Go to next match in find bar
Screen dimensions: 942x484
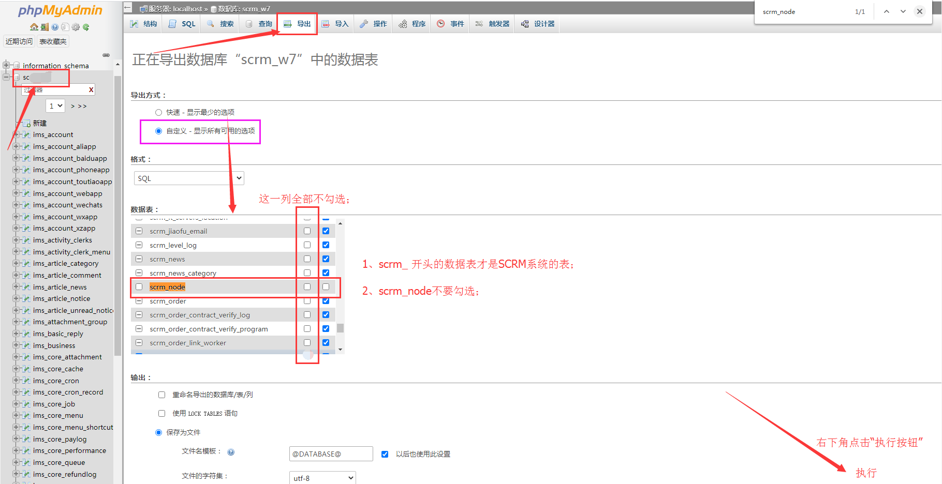point(903,11)
